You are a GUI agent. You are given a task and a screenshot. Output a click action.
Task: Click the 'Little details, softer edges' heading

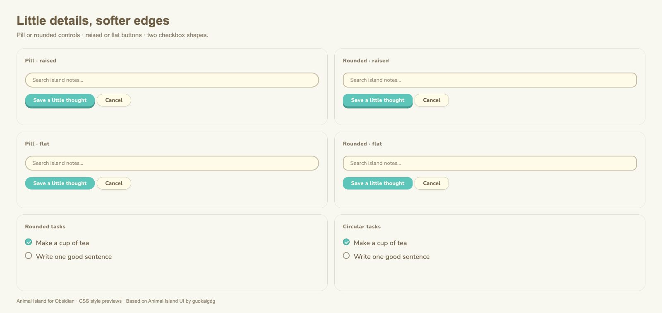[93, 21]
